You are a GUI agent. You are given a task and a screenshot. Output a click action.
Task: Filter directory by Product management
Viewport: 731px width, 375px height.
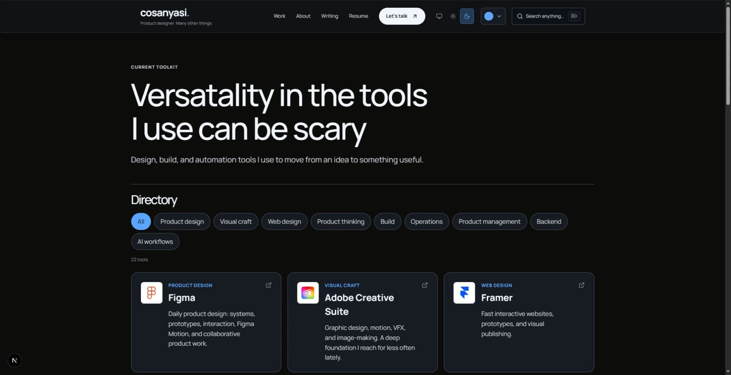pyautogui.click(x=489, y=221)
